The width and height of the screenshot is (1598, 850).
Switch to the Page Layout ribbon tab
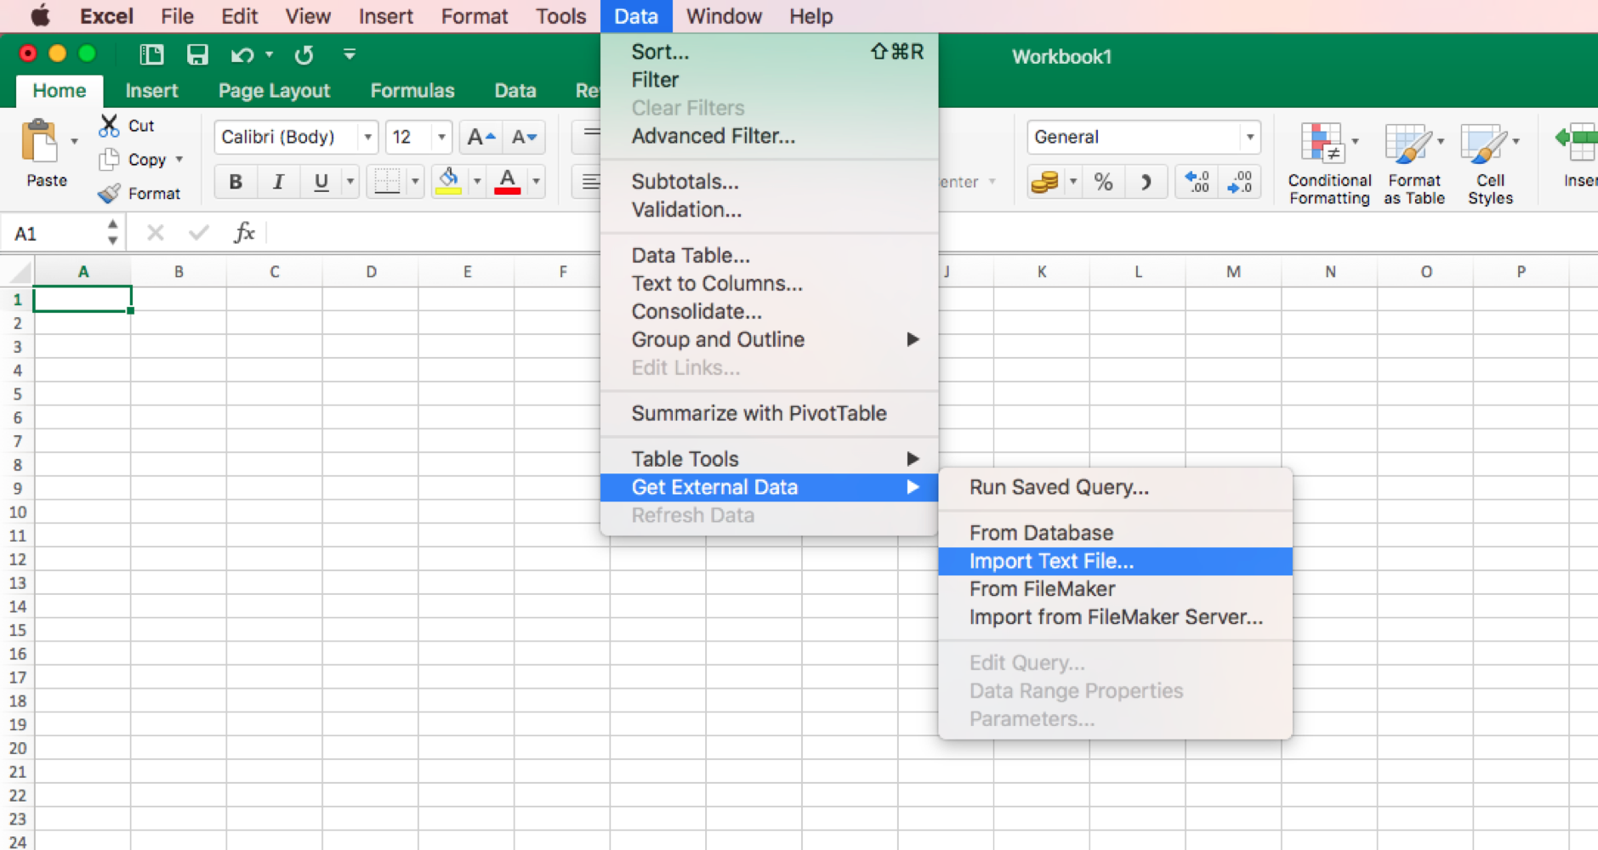tap(274, 91)
